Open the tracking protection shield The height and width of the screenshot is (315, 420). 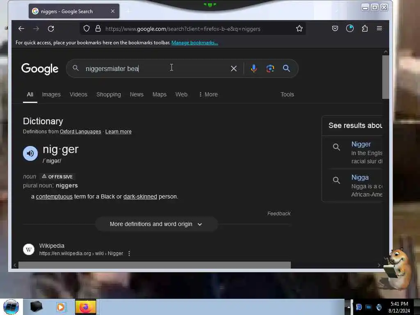tap(86, 29)
